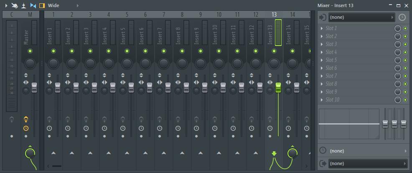Toggle Slot 6 green enable LED
The image size is (412, 173).
coord(405,68)
